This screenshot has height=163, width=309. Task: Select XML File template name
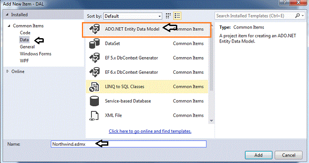tap(113, 115)
